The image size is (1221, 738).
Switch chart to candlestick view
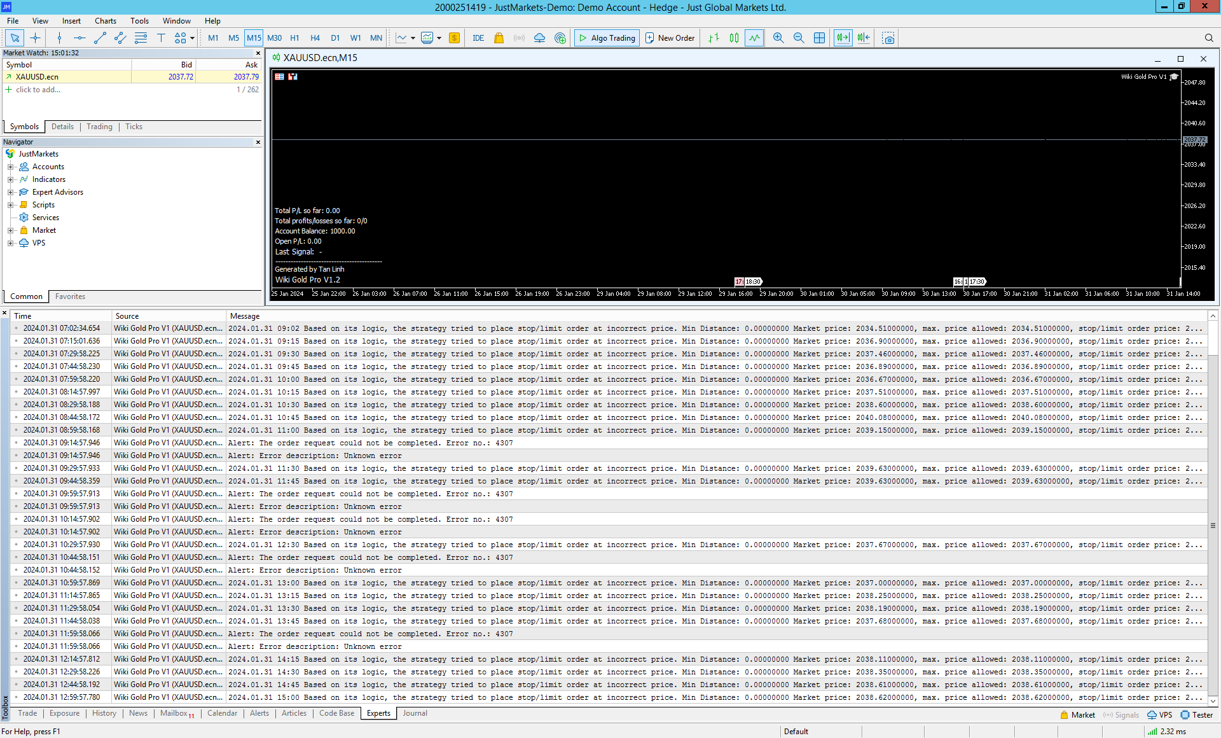click(734, 38)
